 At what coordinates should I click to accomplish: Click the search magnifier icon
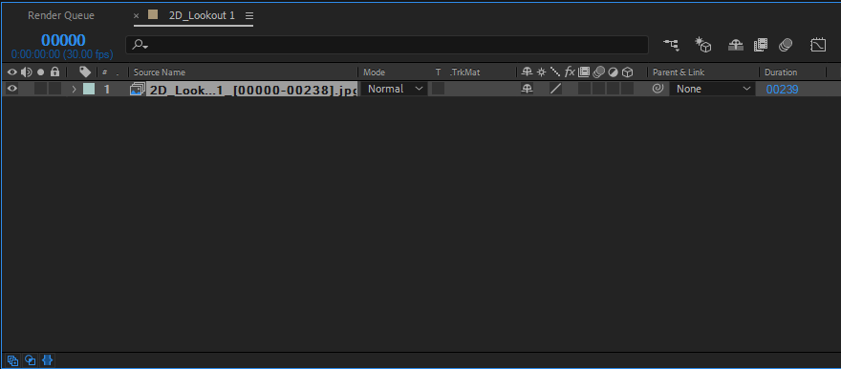coord(140,45)
